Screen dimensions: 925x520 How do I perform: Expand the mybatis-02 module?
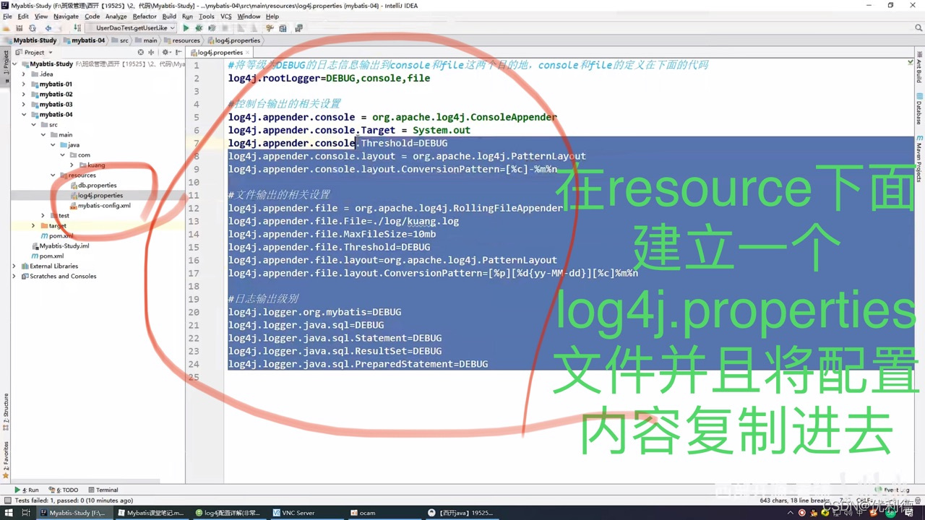(24, 94)
